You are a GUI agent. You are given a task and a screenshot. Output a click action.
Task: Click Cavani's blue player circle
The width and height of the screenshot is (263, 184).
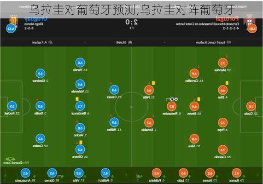[114, 90]
